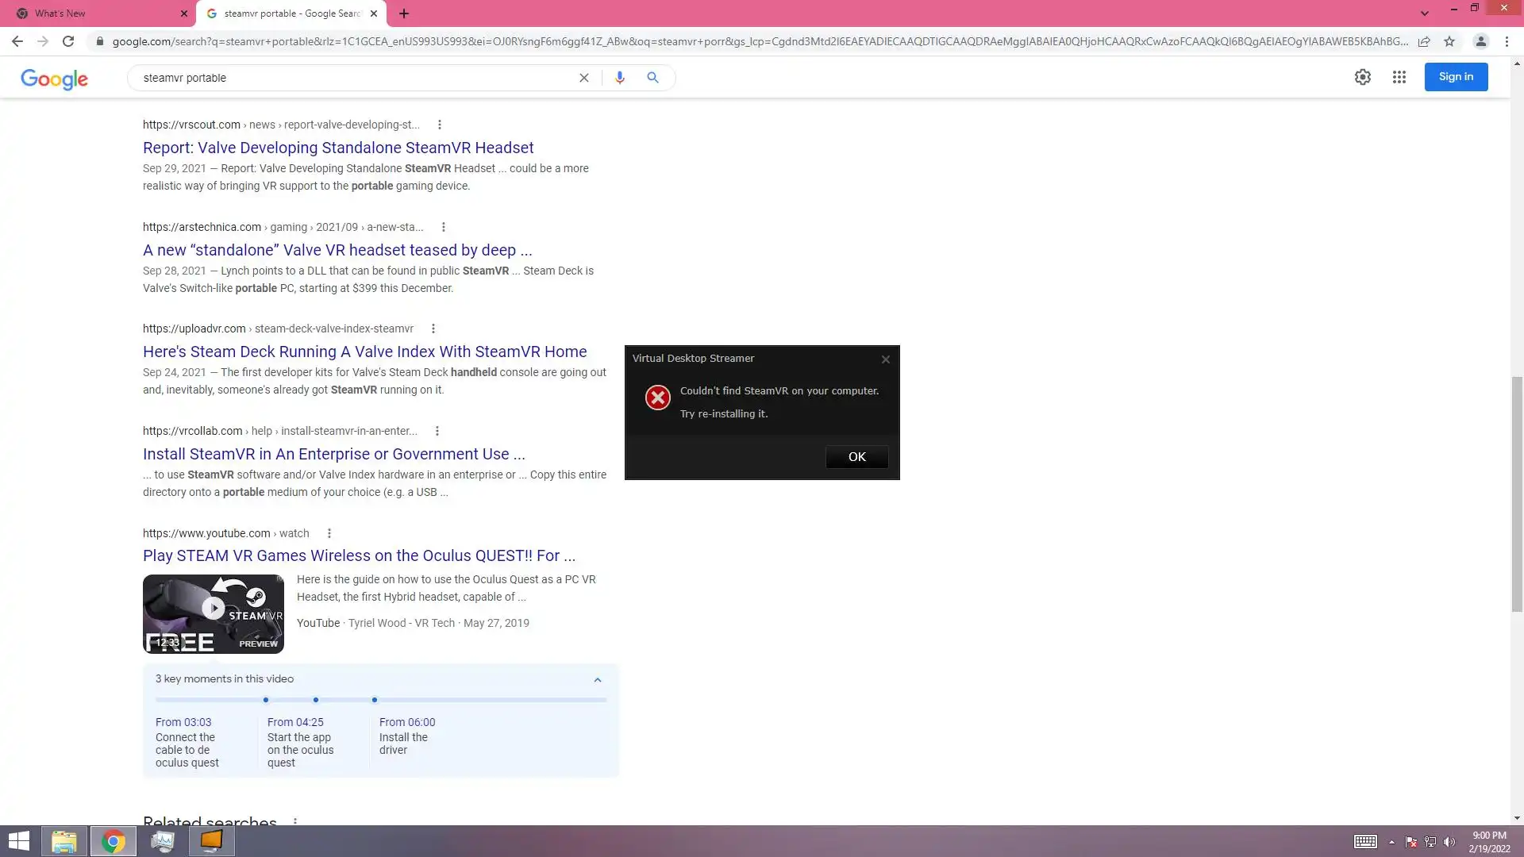
Task: Play the Oculus Quest video thumbnail preview
Action: click(x=213, y=609)
